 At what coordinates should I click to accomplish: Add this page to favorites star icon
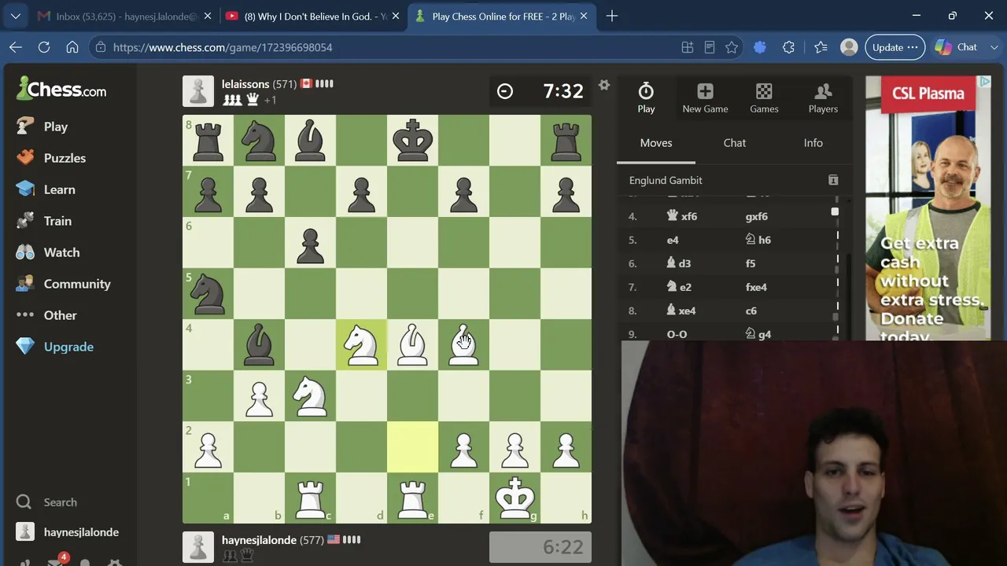(732, 47)
